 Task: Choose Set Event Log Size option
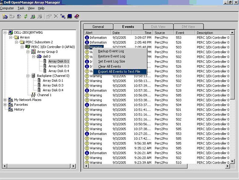120,61
